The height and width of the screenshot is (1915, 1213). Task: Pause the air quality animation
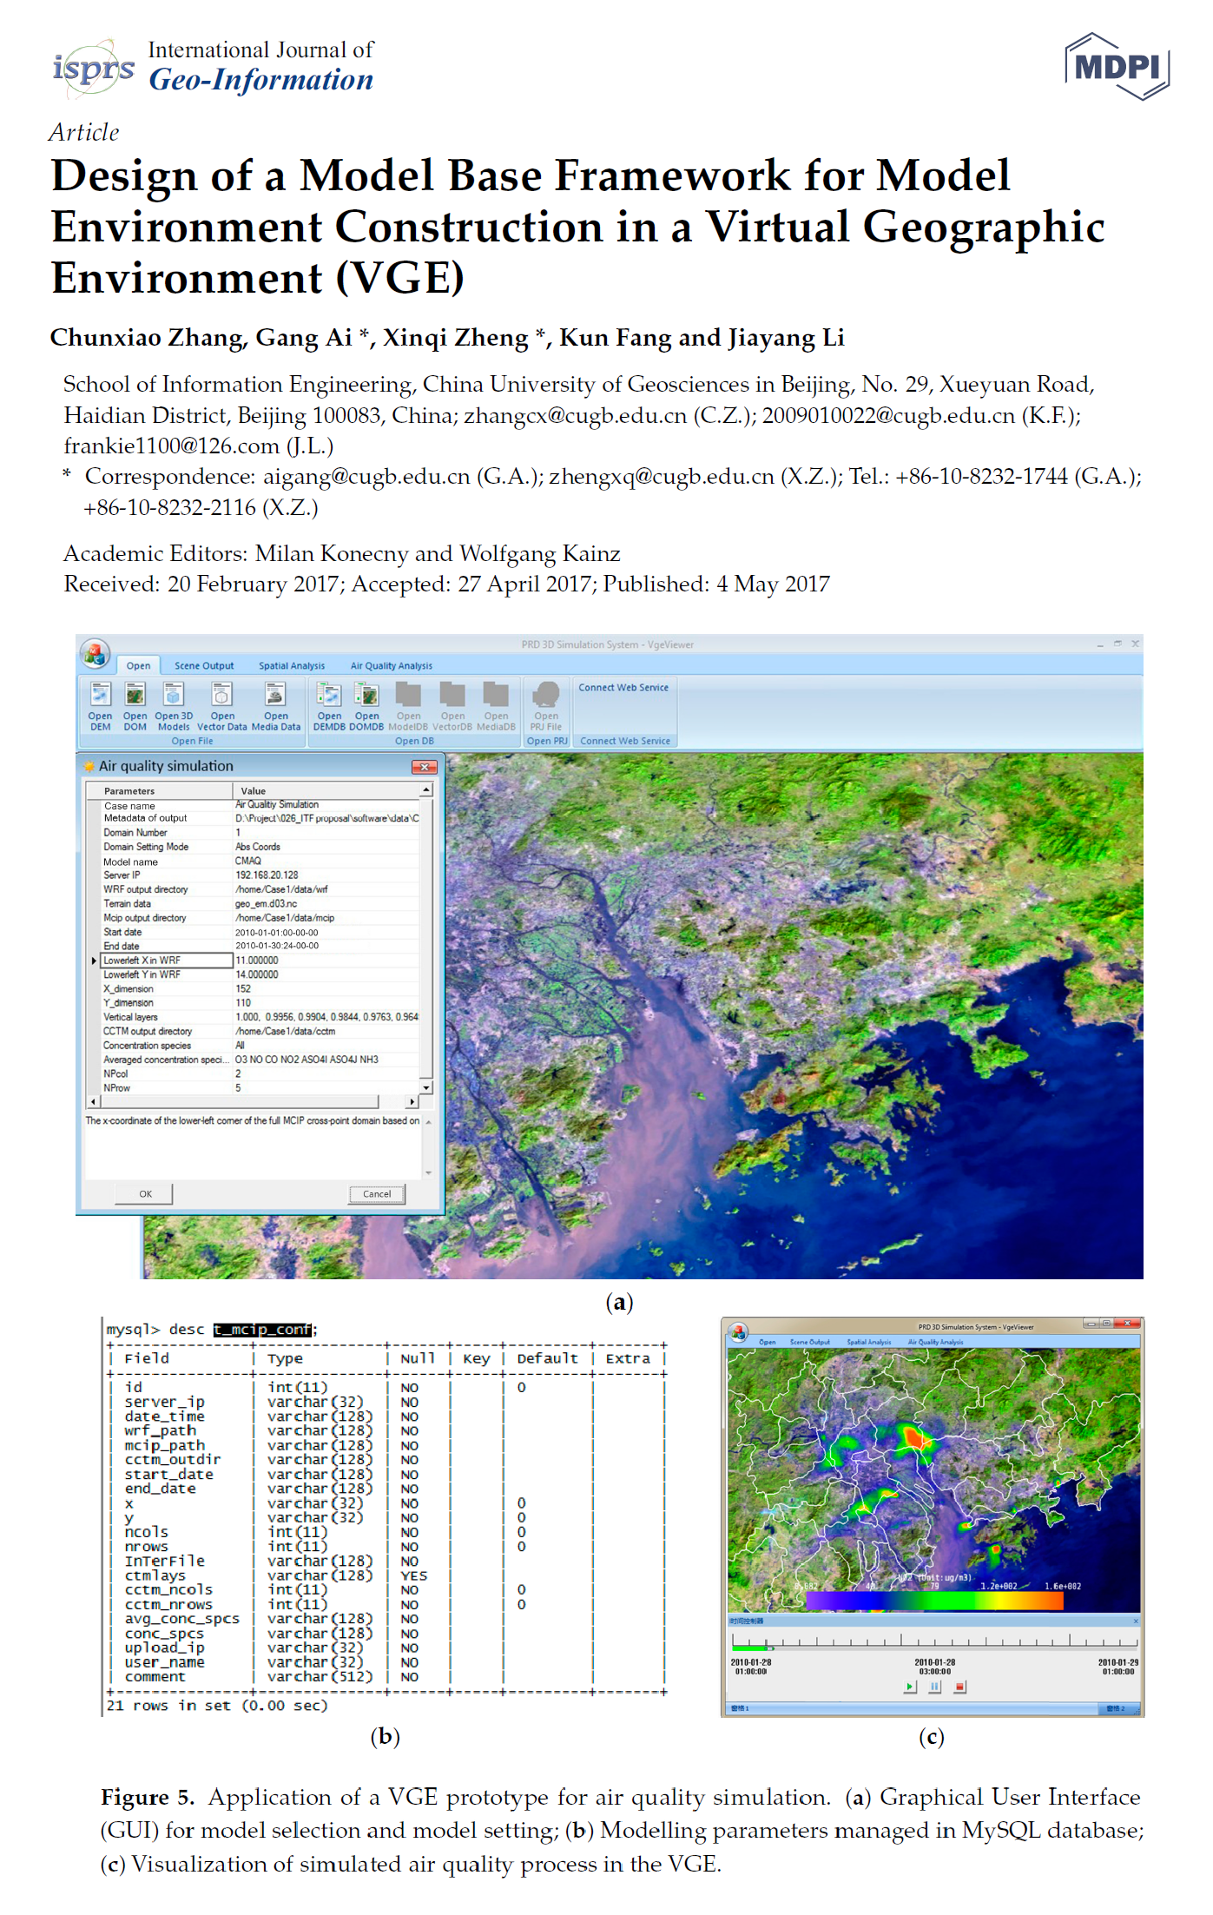click(x=934, y=1687)
